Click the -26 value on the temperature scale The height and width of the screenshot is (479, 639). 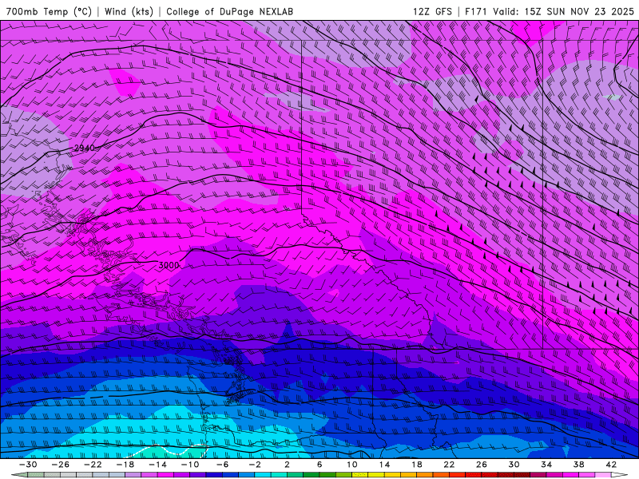coord(61,465)
